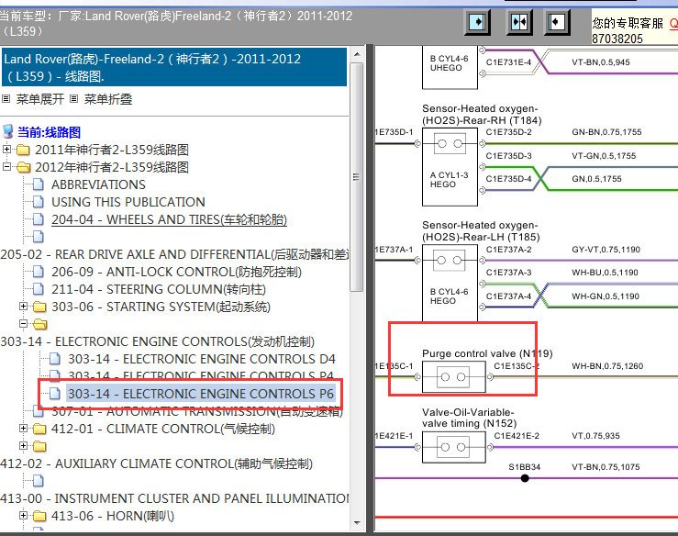
Task: Click 菜单折叠 to collapse all menus
Action: pos(107,99)
